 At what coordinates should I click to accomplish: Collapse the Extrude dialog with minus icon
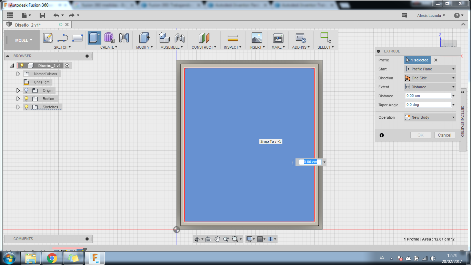pos(379,51)
